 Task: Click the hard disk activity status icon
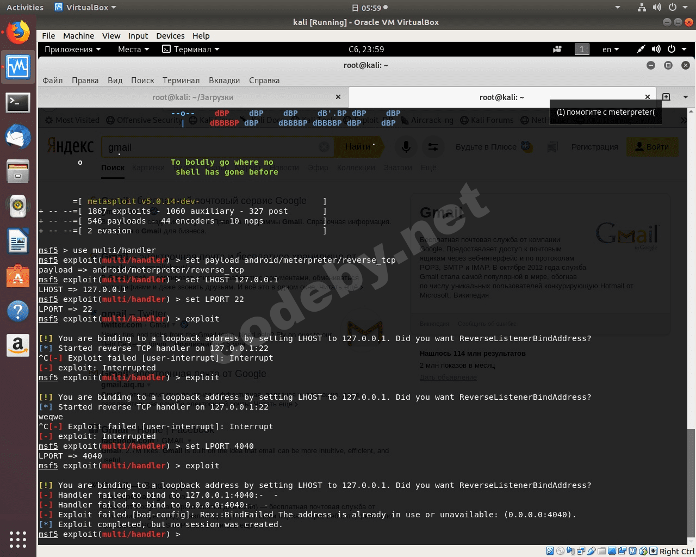[550, 551]
